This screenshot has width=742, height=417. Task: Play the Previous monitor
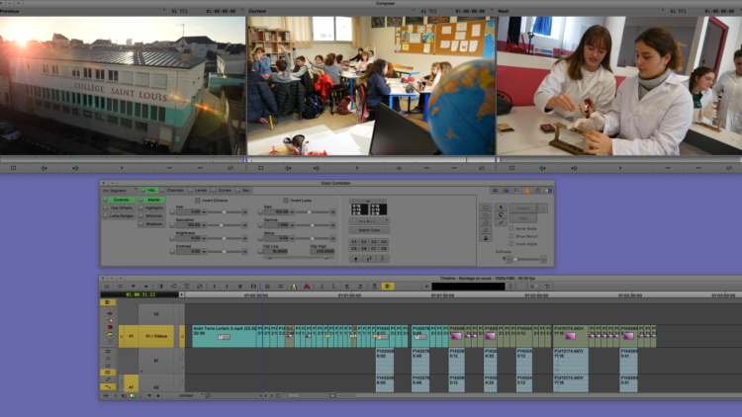(x=122, y=168)
